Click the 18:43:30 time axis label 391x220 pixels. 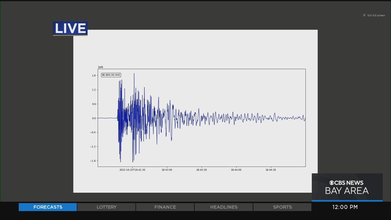tap(201, 170)
